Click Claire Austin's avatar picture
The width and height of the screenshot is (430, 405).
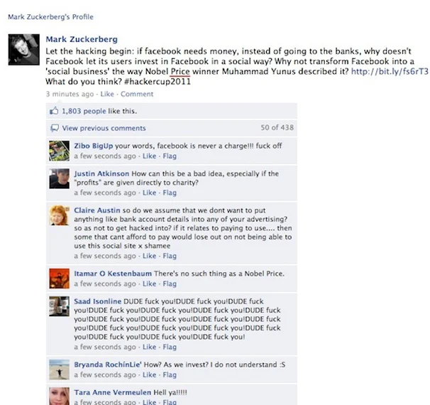[59, 215]
